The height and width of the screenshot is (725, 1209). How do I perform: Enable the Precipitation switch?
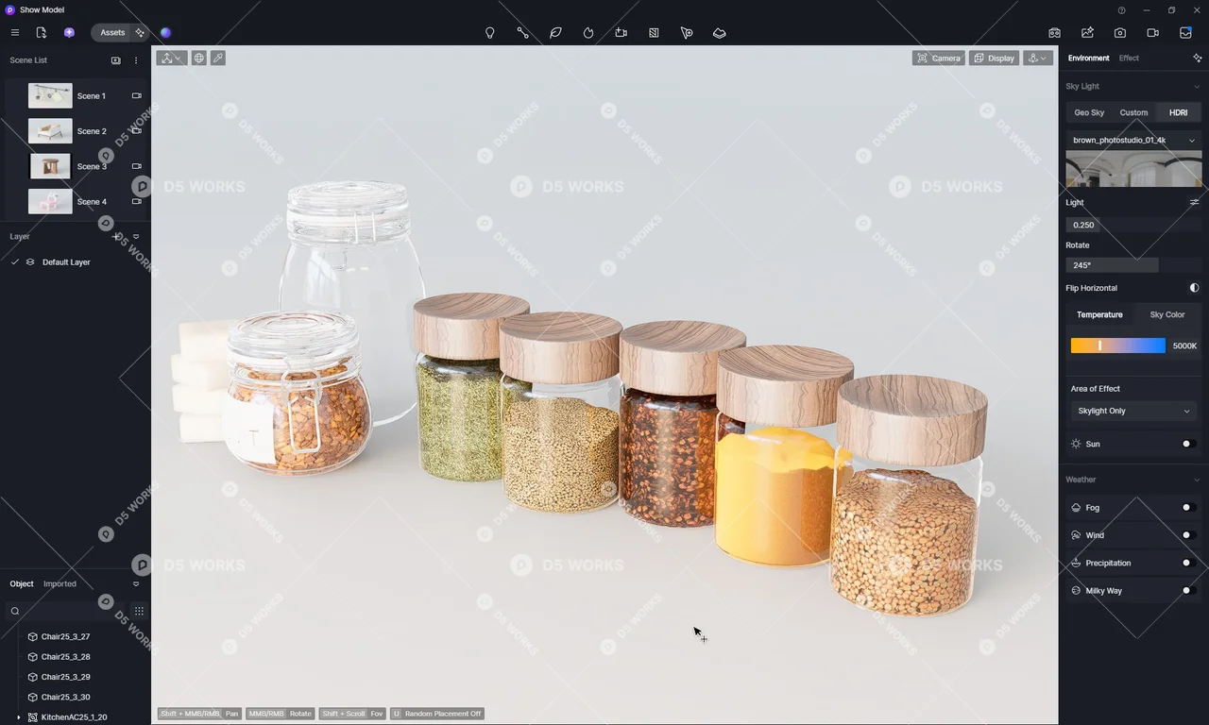pos(1188,564)
